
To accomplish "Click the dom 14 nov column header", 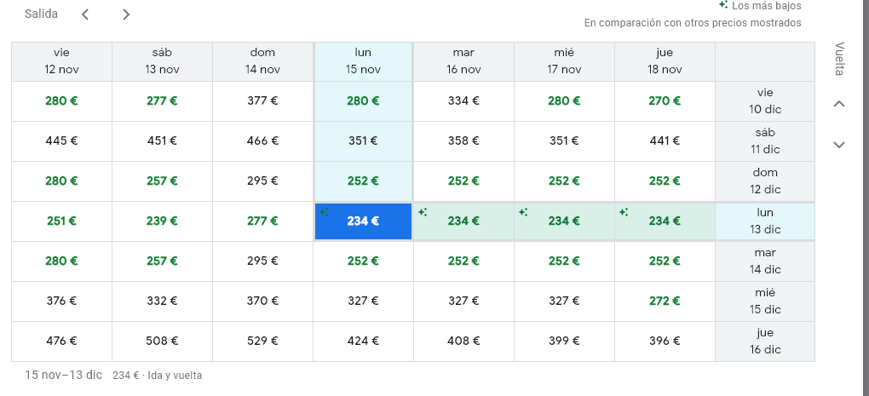I will (x=262, y=61).
